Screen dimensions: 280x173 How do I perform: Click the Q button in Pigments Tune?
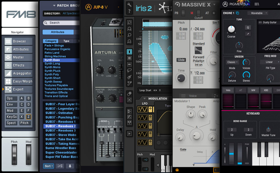coord(248,27)
